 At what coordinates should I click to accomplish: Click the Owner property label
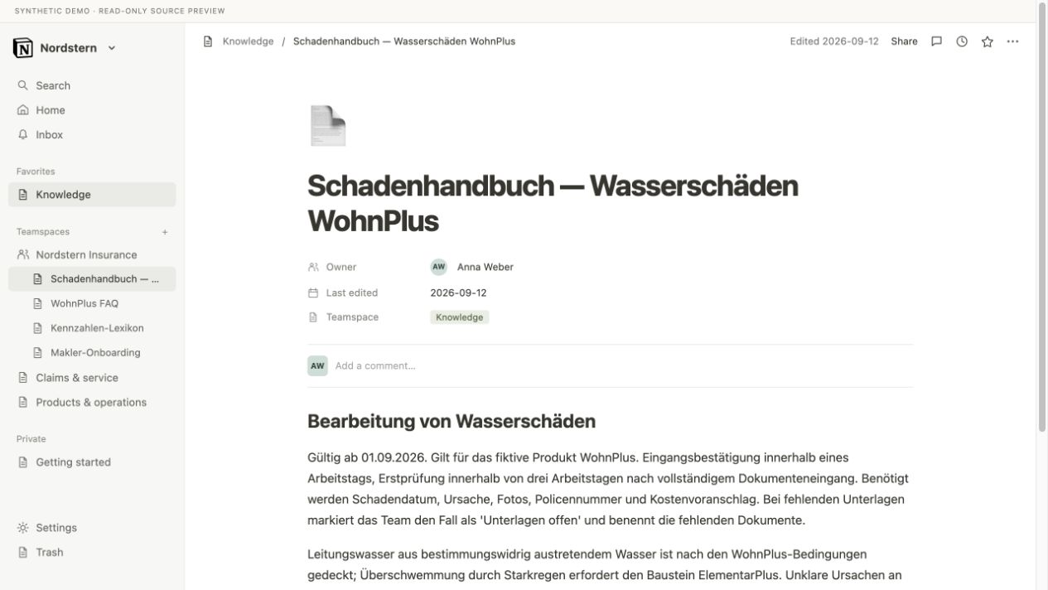[341, 267]
